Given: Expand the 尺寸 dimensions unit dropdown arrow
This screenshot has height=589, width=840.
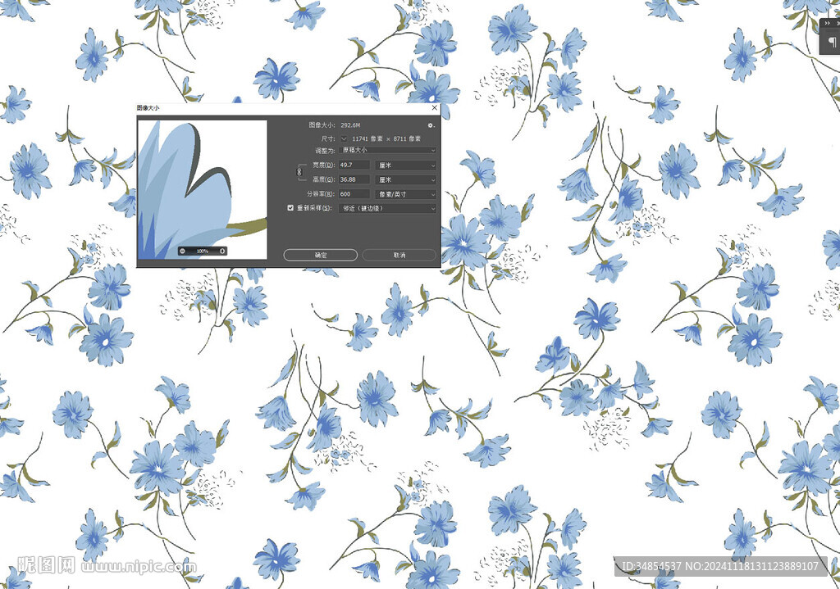Looking at the screenshot, I should click(344, 138).
